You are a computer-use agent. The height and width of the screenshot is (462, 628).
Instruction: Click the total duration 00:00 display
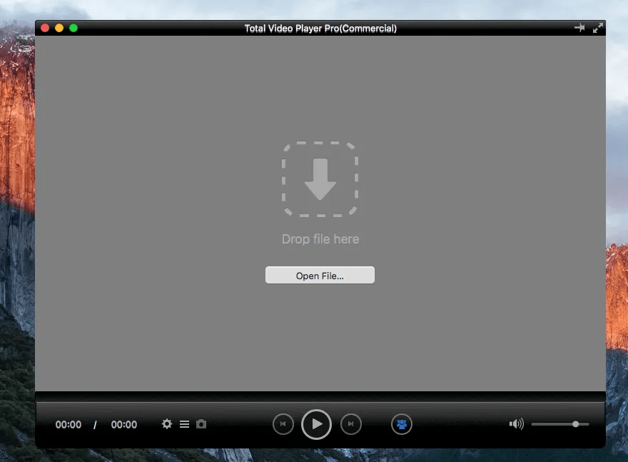(123, 425)
